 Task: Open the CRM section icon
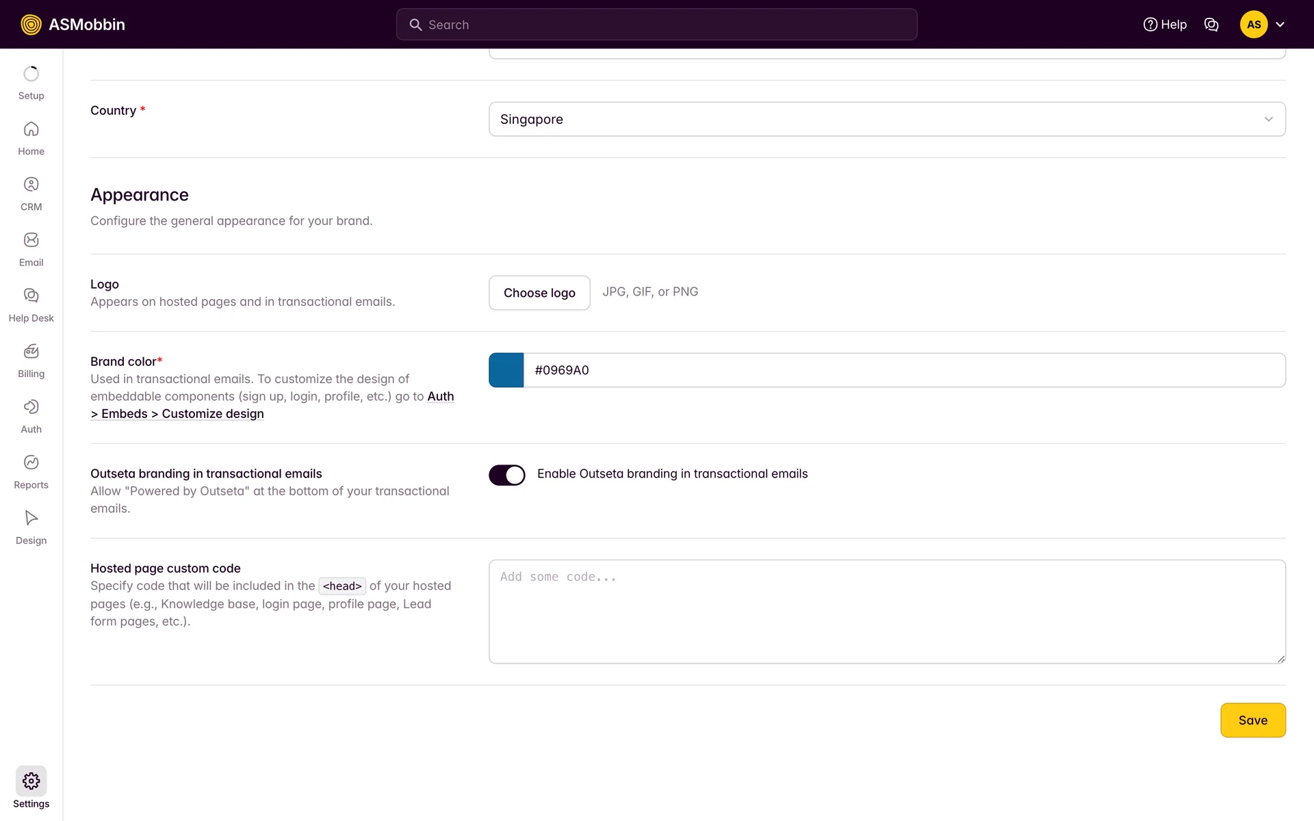pos(31,185)
